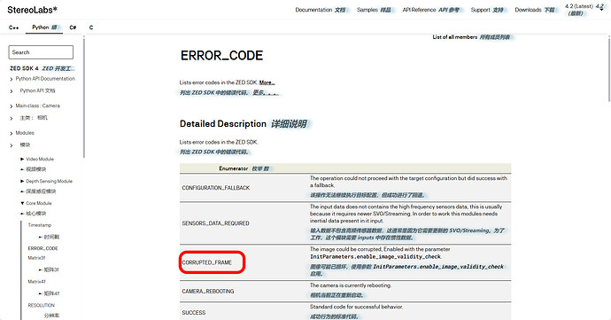Open the Samples menu item
611x320 pixels.
click(x=367, y=10)
